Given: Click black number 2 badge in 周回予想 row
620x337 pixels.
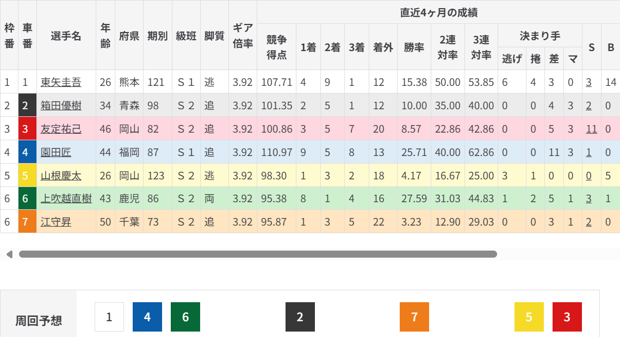Looking at the screenshot, I should [300, 317].
